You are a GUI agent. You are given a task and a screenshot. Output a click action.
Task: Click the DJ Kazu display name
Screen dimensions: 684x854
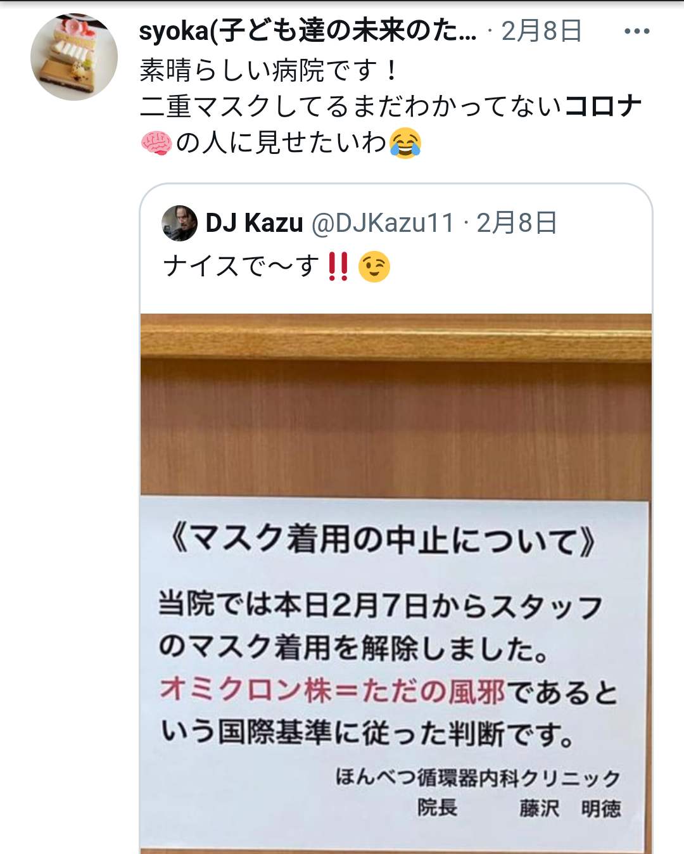point(255,223)
